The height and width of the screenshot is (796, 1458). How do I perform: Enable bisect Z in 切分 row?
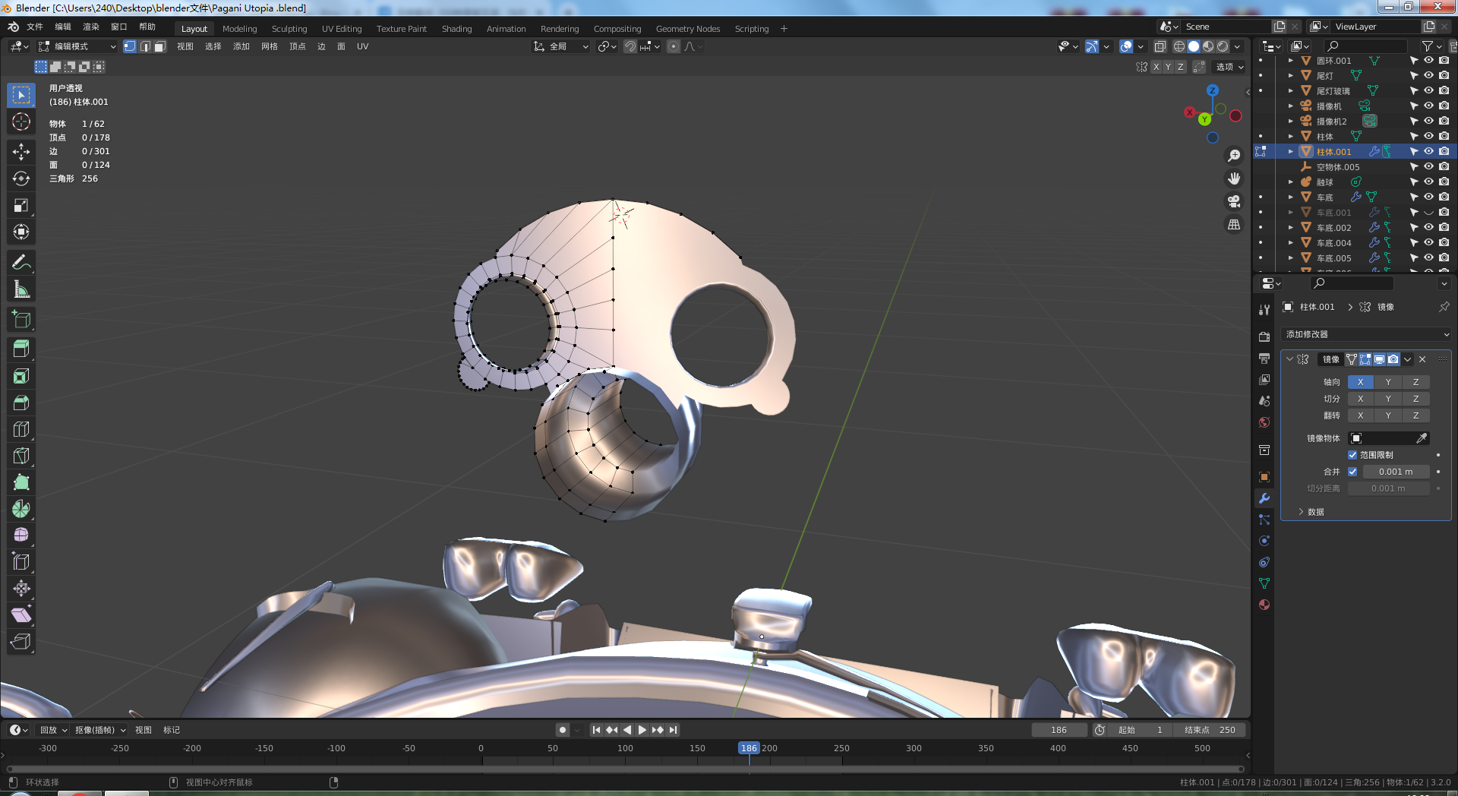pyautogui.click(x=1416, y=399)
